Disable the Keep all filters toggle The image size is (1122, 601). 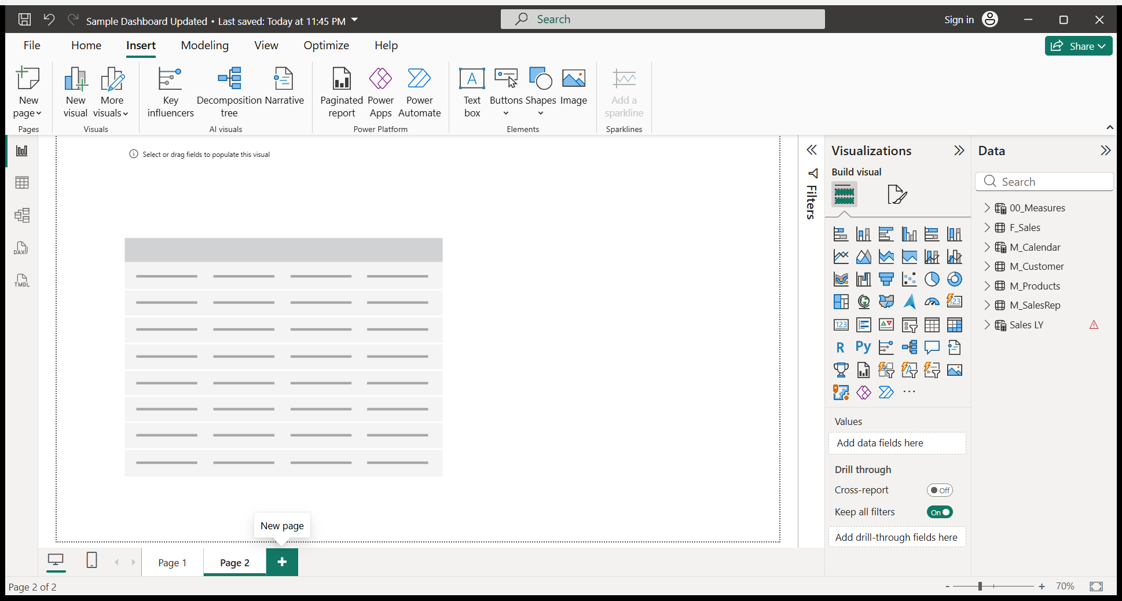click(940, 512)
